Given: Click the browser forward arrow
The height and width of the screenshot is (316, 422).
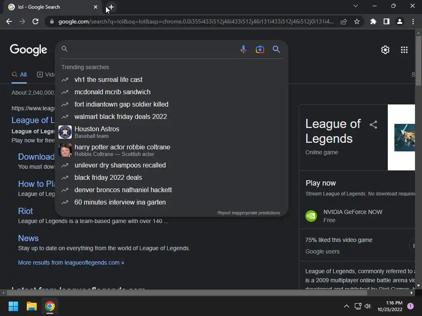Looking at the screenshot, I should pyautogui.click(x=22, y=21).
